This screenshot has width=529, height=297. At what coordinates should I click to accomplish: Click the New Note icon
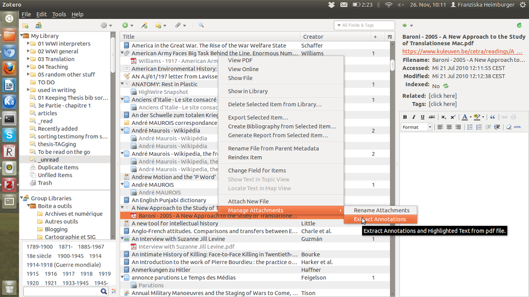point(158,25)
